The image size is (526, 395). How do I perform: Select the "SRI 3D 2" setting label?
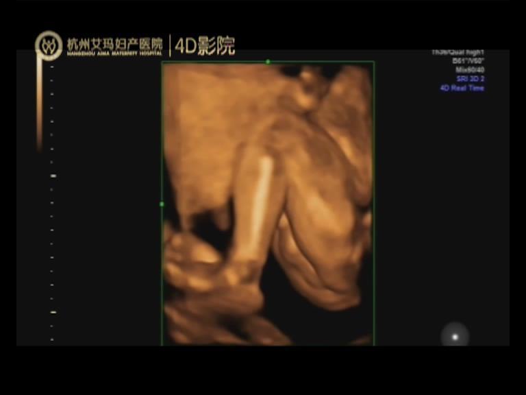(471, 79)
